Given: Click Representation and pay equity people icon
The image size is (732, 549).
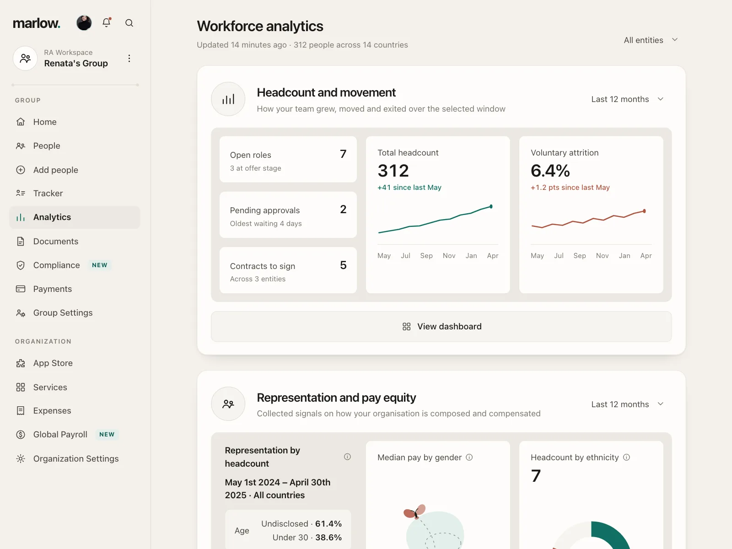Looking at the screenshot, I should 228,404.
